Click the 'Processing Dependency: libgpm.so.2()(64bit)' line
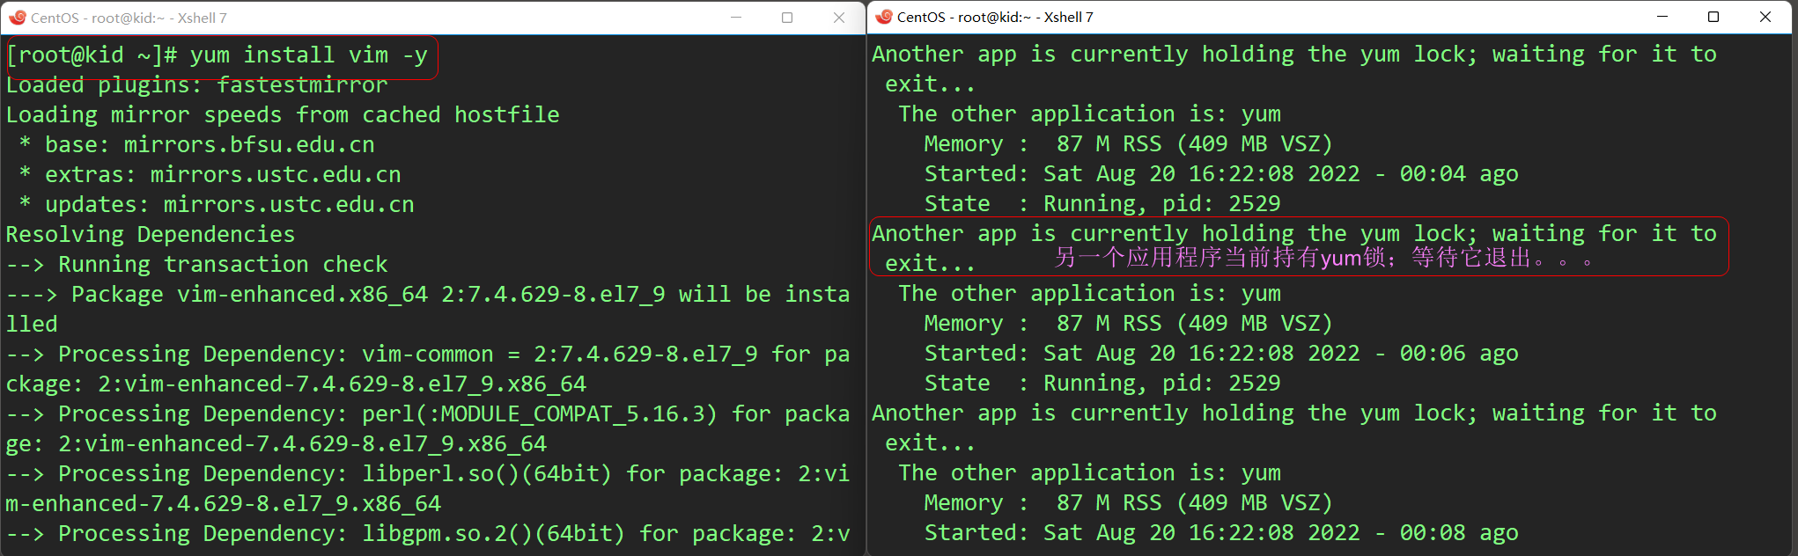Image resolution: width=1798 pixels, height=556 pixels. [x=428, y=534]
